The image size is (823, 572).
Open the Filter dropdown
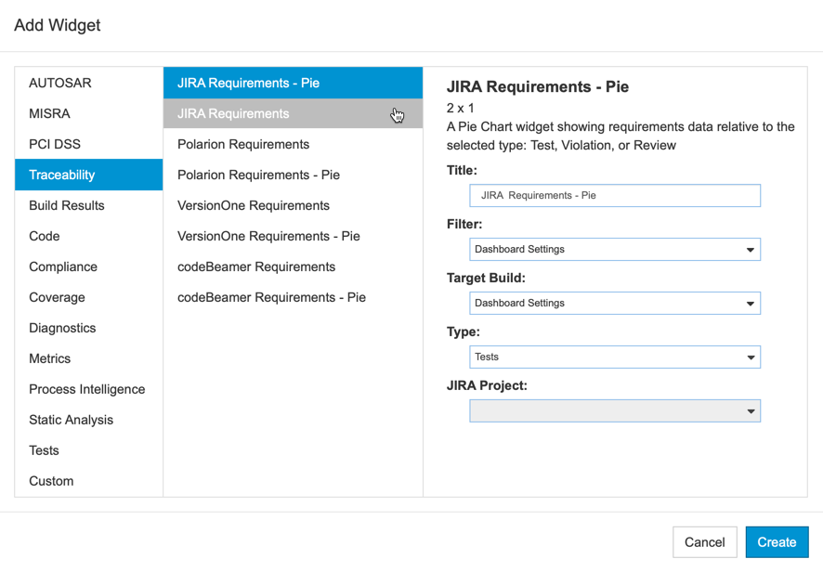tap(615, 249)
